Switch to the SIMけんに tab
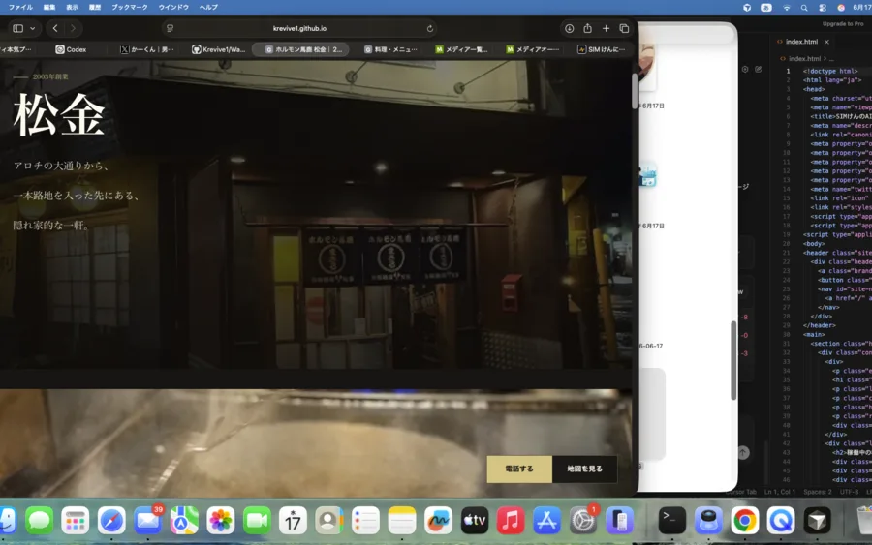The height and width of the screenshot is (545, 872). [601, 49]
